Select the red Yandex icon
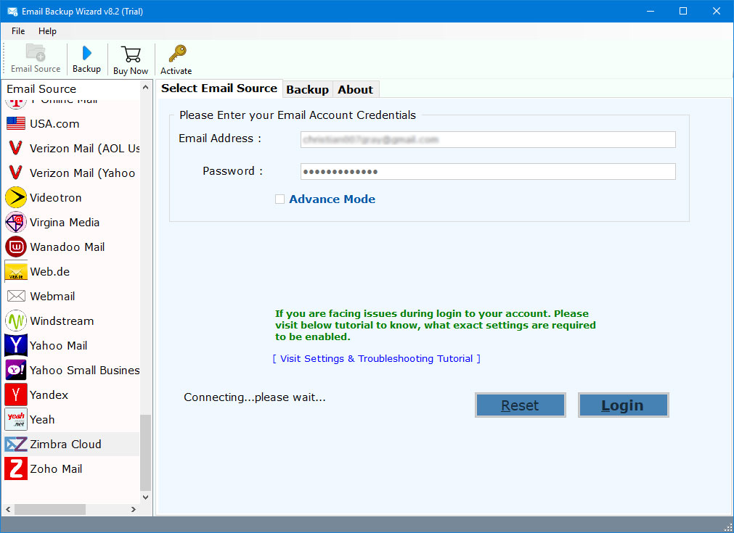Screen dimensions: 734x533 click(16, 394)
